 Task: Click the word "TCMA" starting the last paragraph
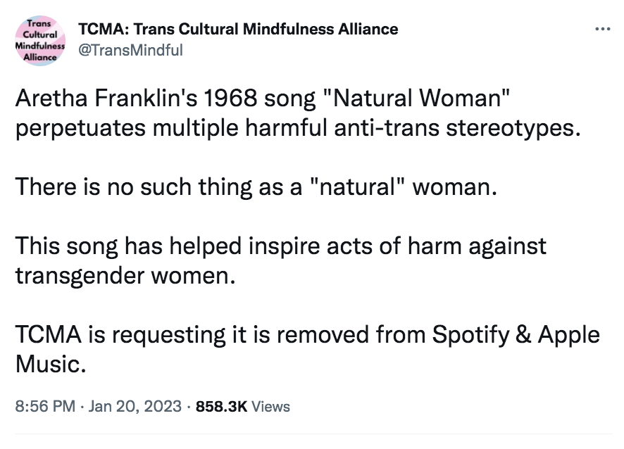pos(48,334)
